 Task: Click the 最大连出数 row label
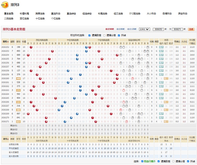click(14, 156)
